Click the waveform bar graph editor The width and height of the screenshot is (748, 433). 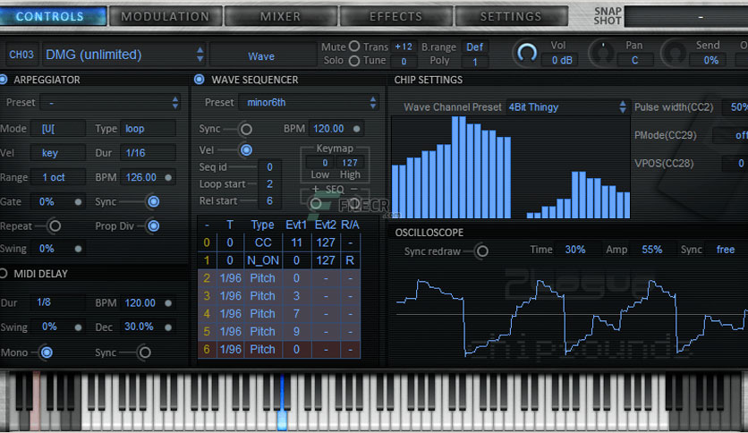pyautogui.click(x=511, y=167)
